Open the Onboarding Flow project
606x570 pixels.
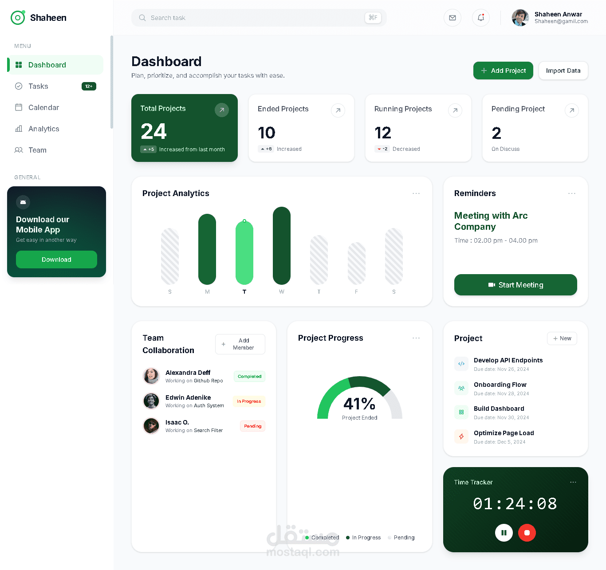515,389
